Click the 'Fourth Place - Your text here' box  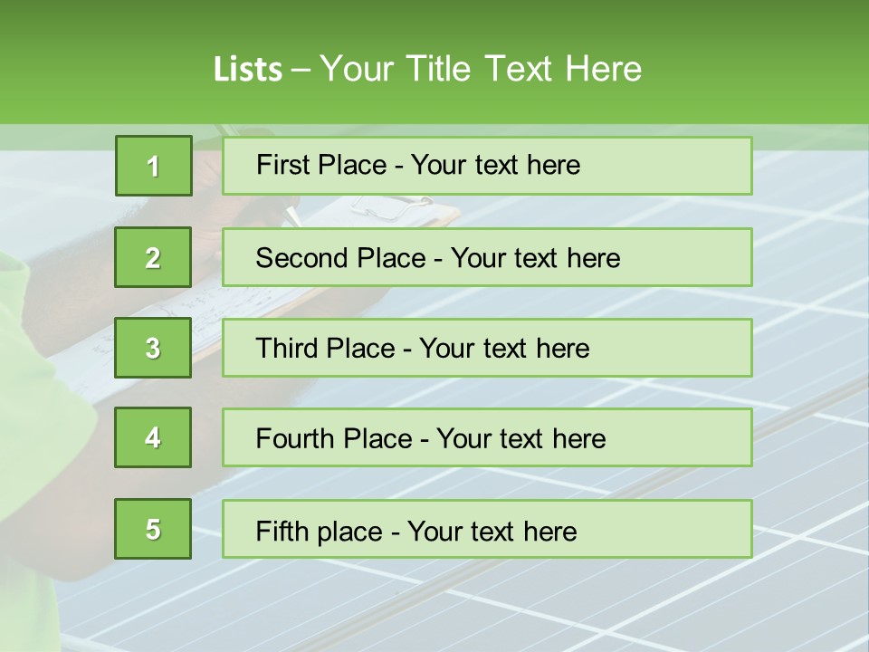(x=431, y=439)
